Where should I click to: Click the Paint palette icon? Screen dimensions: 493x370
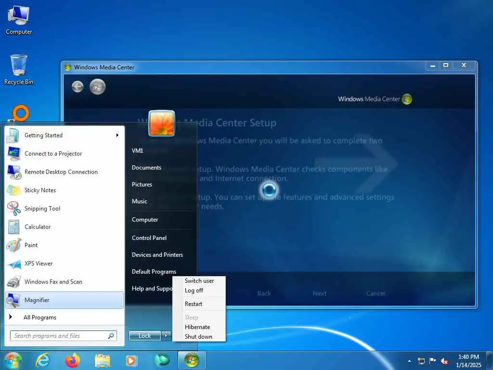pos(13,245)
